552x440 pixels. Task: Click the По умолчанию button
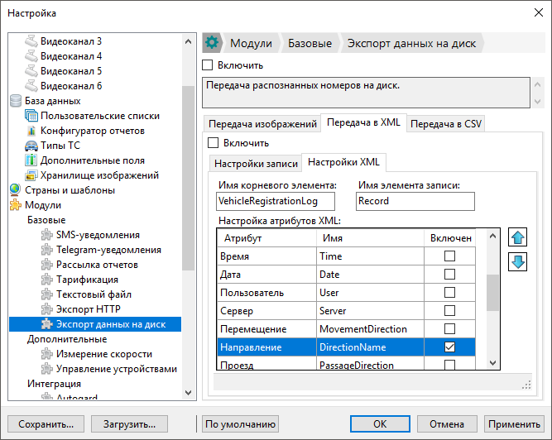240,424
